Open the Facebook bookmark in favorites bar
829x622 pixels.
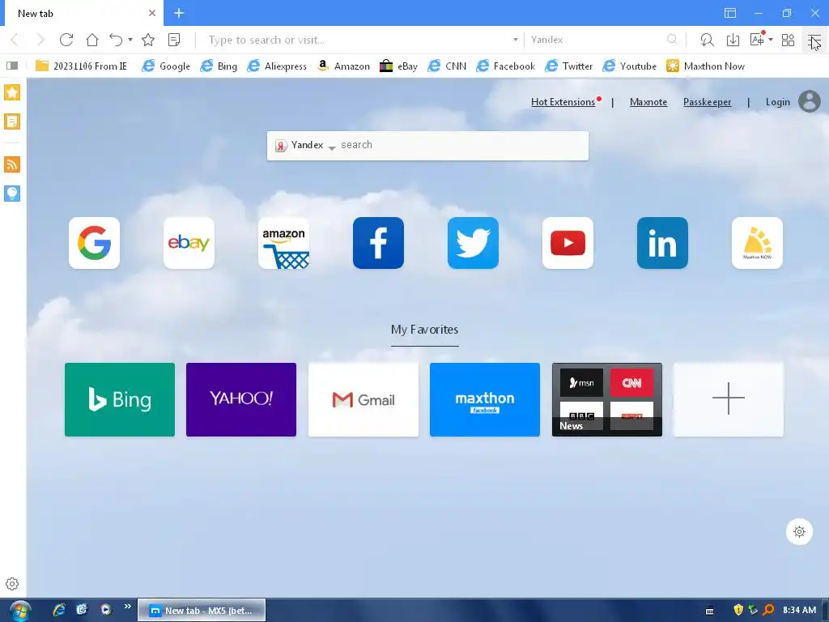click(505, 66)
